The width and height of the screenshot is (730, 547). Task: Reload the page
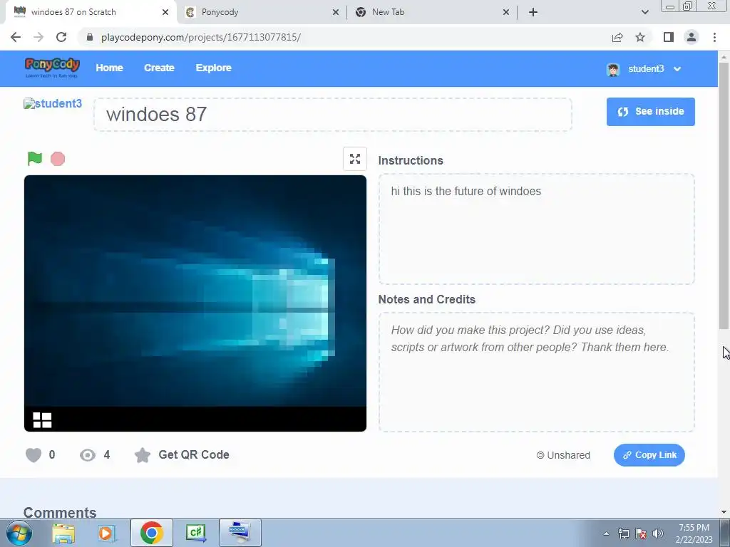tap(61, 37)
